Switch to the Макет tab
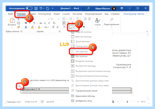 [x=57, y=14]
